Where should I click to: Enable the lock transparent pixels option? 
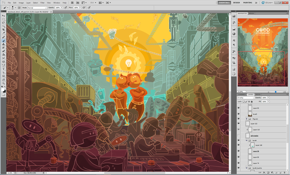click(244, 102)
